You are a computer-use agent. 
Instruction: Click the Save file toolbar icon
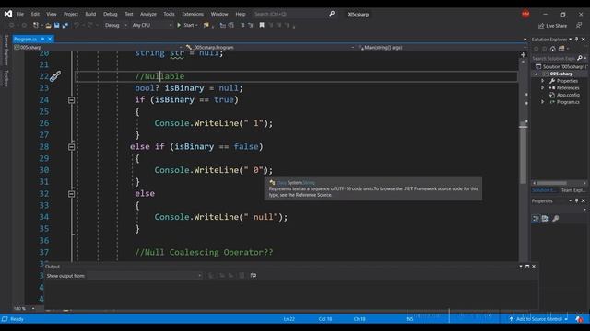point(56,25)
